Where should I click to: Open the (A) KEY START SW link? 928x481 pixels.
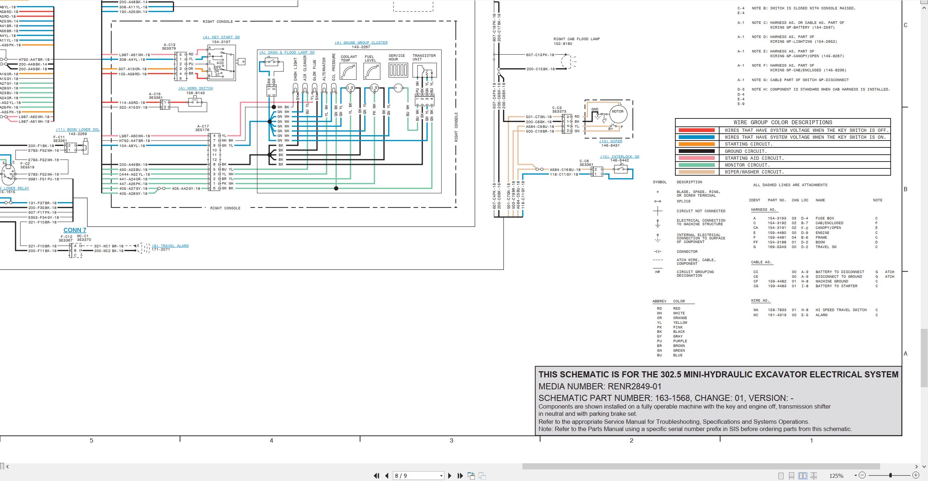(221, 37)
